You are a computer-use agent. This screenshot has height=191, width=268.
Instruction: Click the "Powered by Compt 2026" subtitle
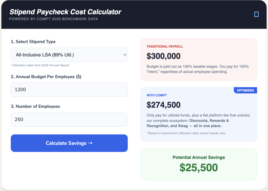click(53, 19)
